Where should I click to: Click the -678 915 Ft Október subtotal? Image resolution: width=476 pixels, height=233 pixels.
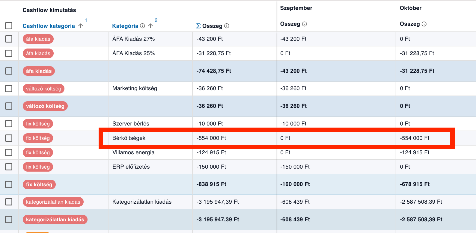click(415, 184)
